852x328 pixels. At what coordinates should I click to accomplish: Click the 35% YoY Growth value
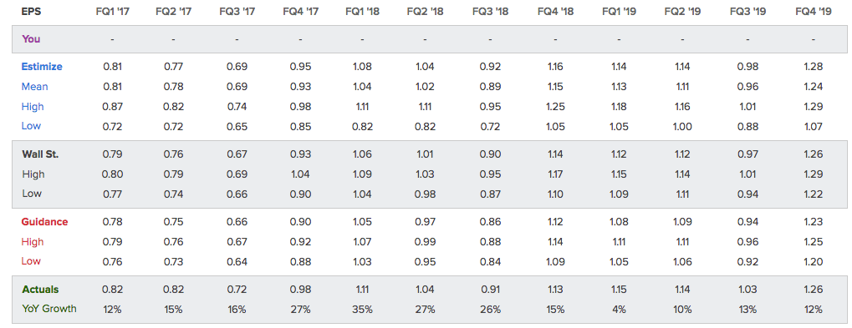[362, 310]
